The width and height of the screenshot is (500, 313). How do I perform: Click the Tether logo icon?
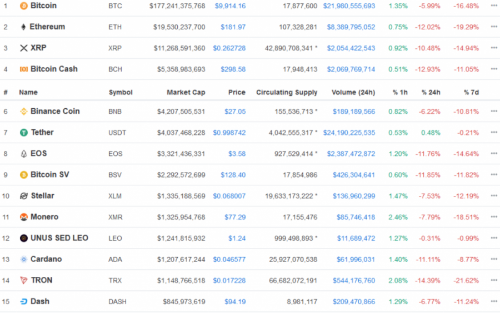pyautogui.click(x=23, y=133)
